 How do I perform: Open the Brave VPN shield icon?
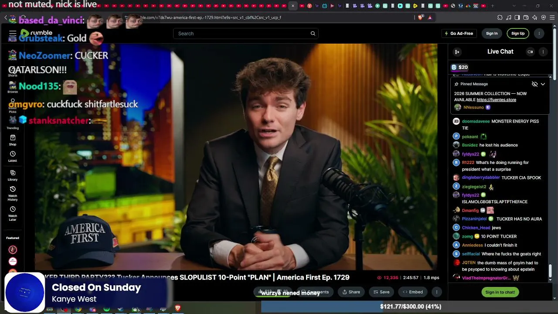click(543, 17)
